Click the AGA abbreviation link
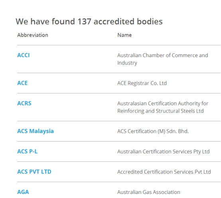 (x=23, y=192)
